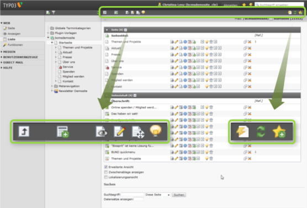Click the view page icon in top docheader
Viewport: 307px width, 208px height.
[127, 13]
